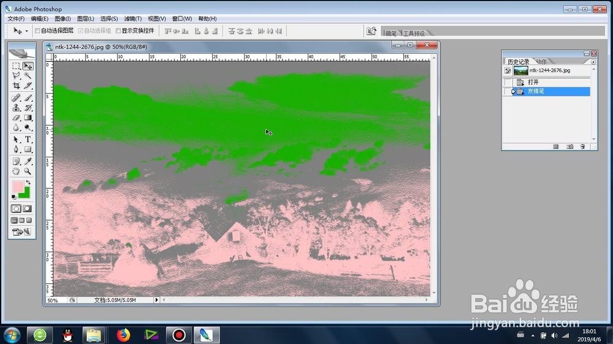Reset default foreground and background colors
Viewport: 613px width, 344px height.
13,197
